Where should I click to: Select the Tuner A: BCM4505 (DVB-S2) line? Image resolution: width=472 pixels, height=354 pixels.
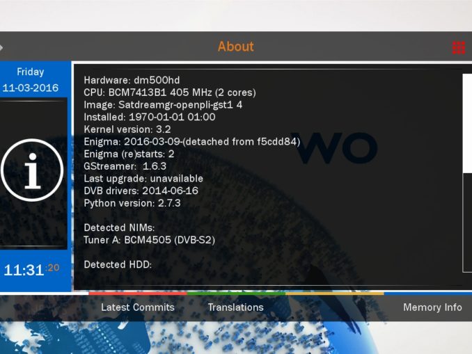pos(149,240)
